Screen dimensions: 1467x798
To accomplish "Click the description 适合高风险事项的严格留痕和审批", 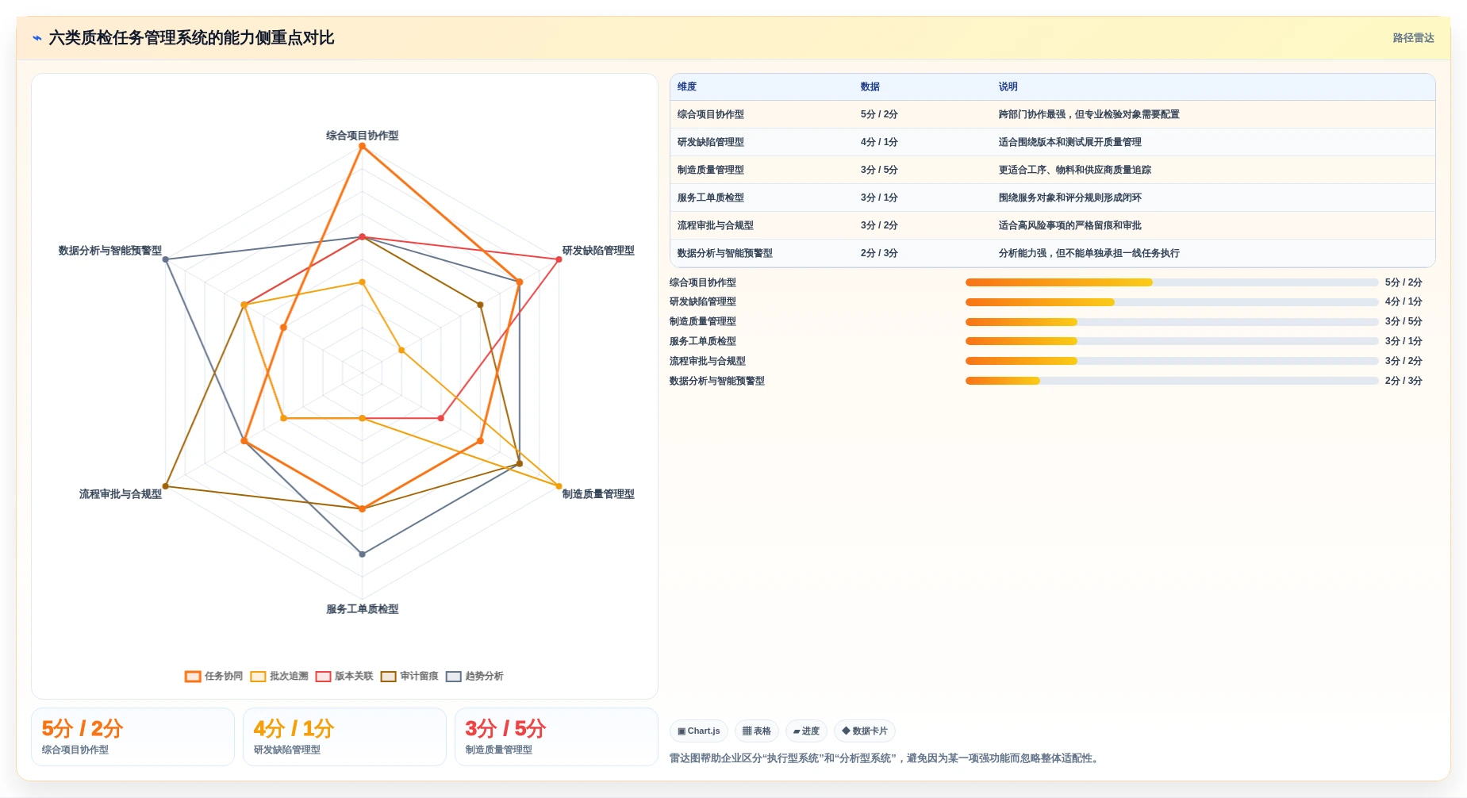I will point(1070,225).
